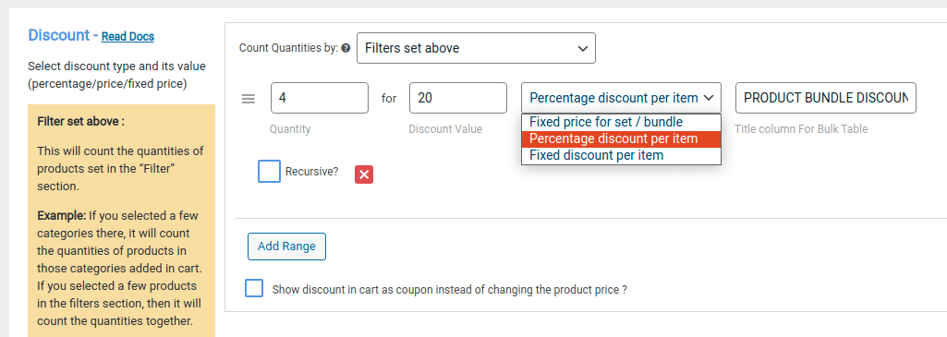This screenshot has width=947, height=337.
Task: Click the Add Range button
Action: 287,247
